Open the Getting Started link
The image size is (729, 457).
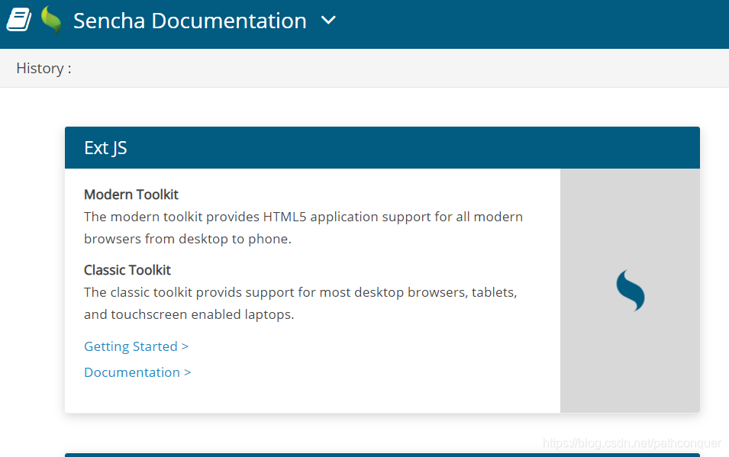[136, 346]
